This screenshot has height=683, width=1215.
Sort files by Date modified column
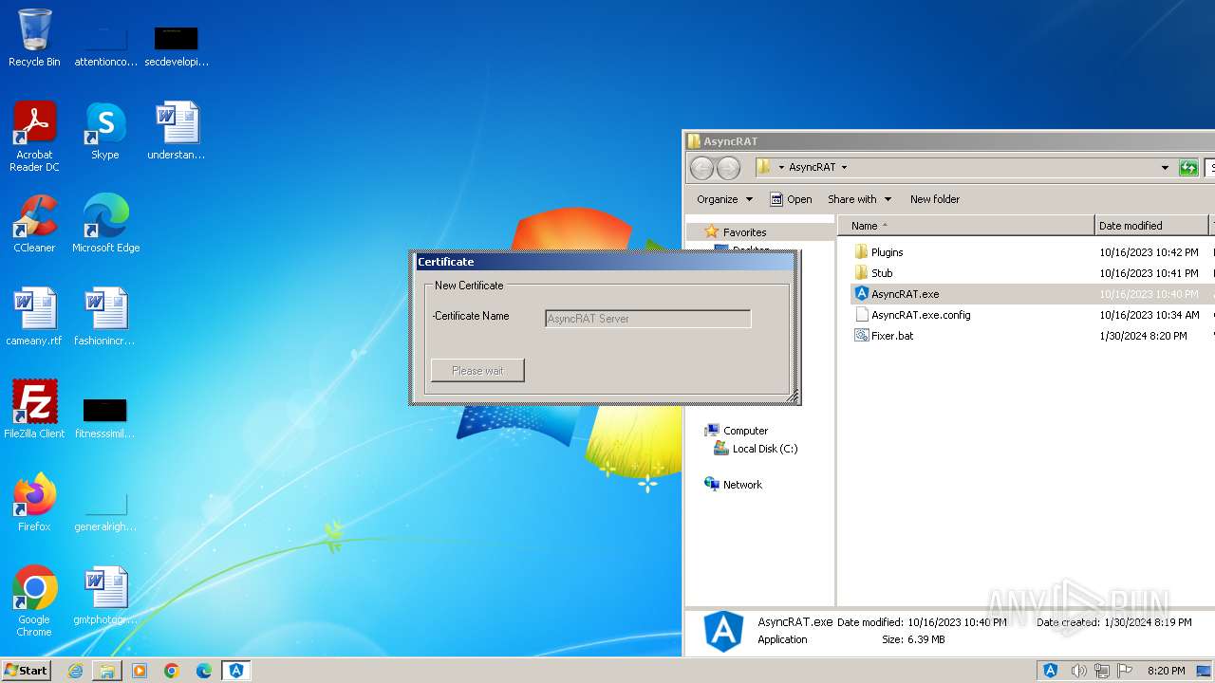click(1151, 226)
